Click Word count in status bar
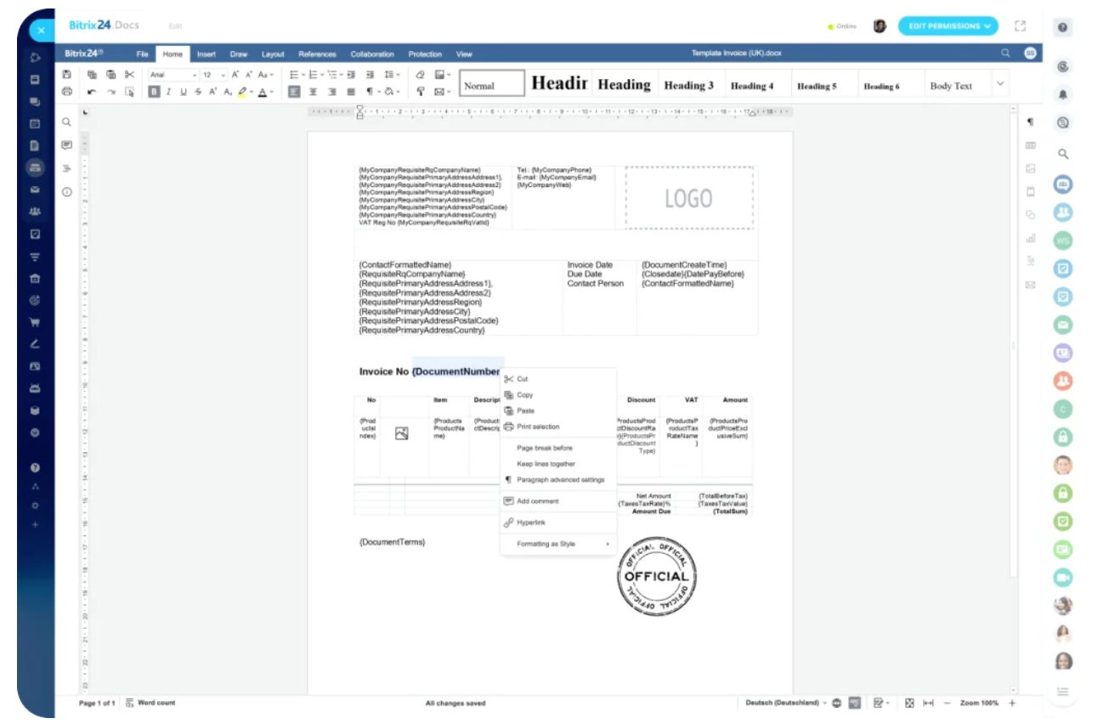The image size is (1115, 724). [x=150, y=703]
